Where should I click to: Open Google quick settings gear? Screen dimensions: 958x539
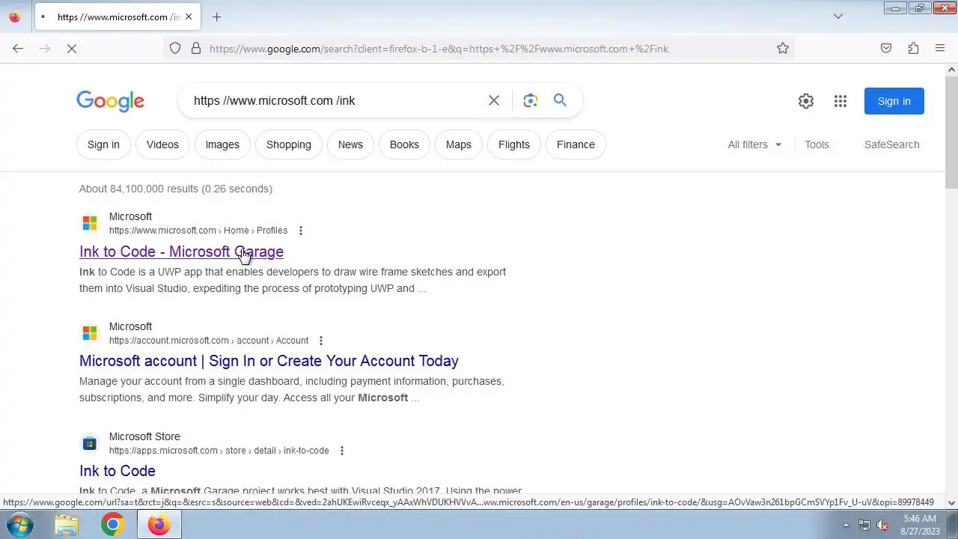click(x=806, y=101)
